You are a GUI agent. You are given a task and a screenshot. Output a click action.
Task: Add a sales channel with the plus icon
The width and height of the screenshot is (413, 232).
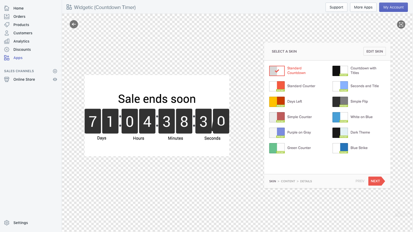click(x=55, y=71)
